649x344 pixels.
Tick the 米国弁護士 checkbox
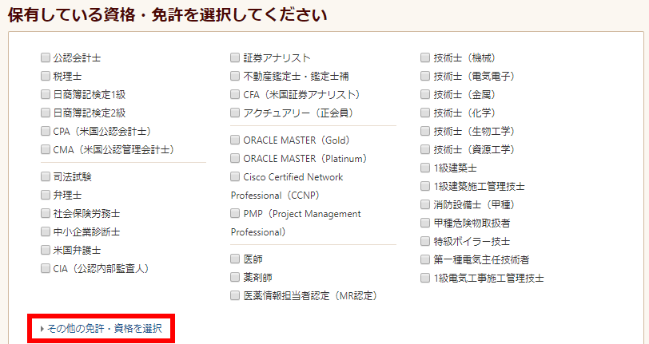point(46,250)
